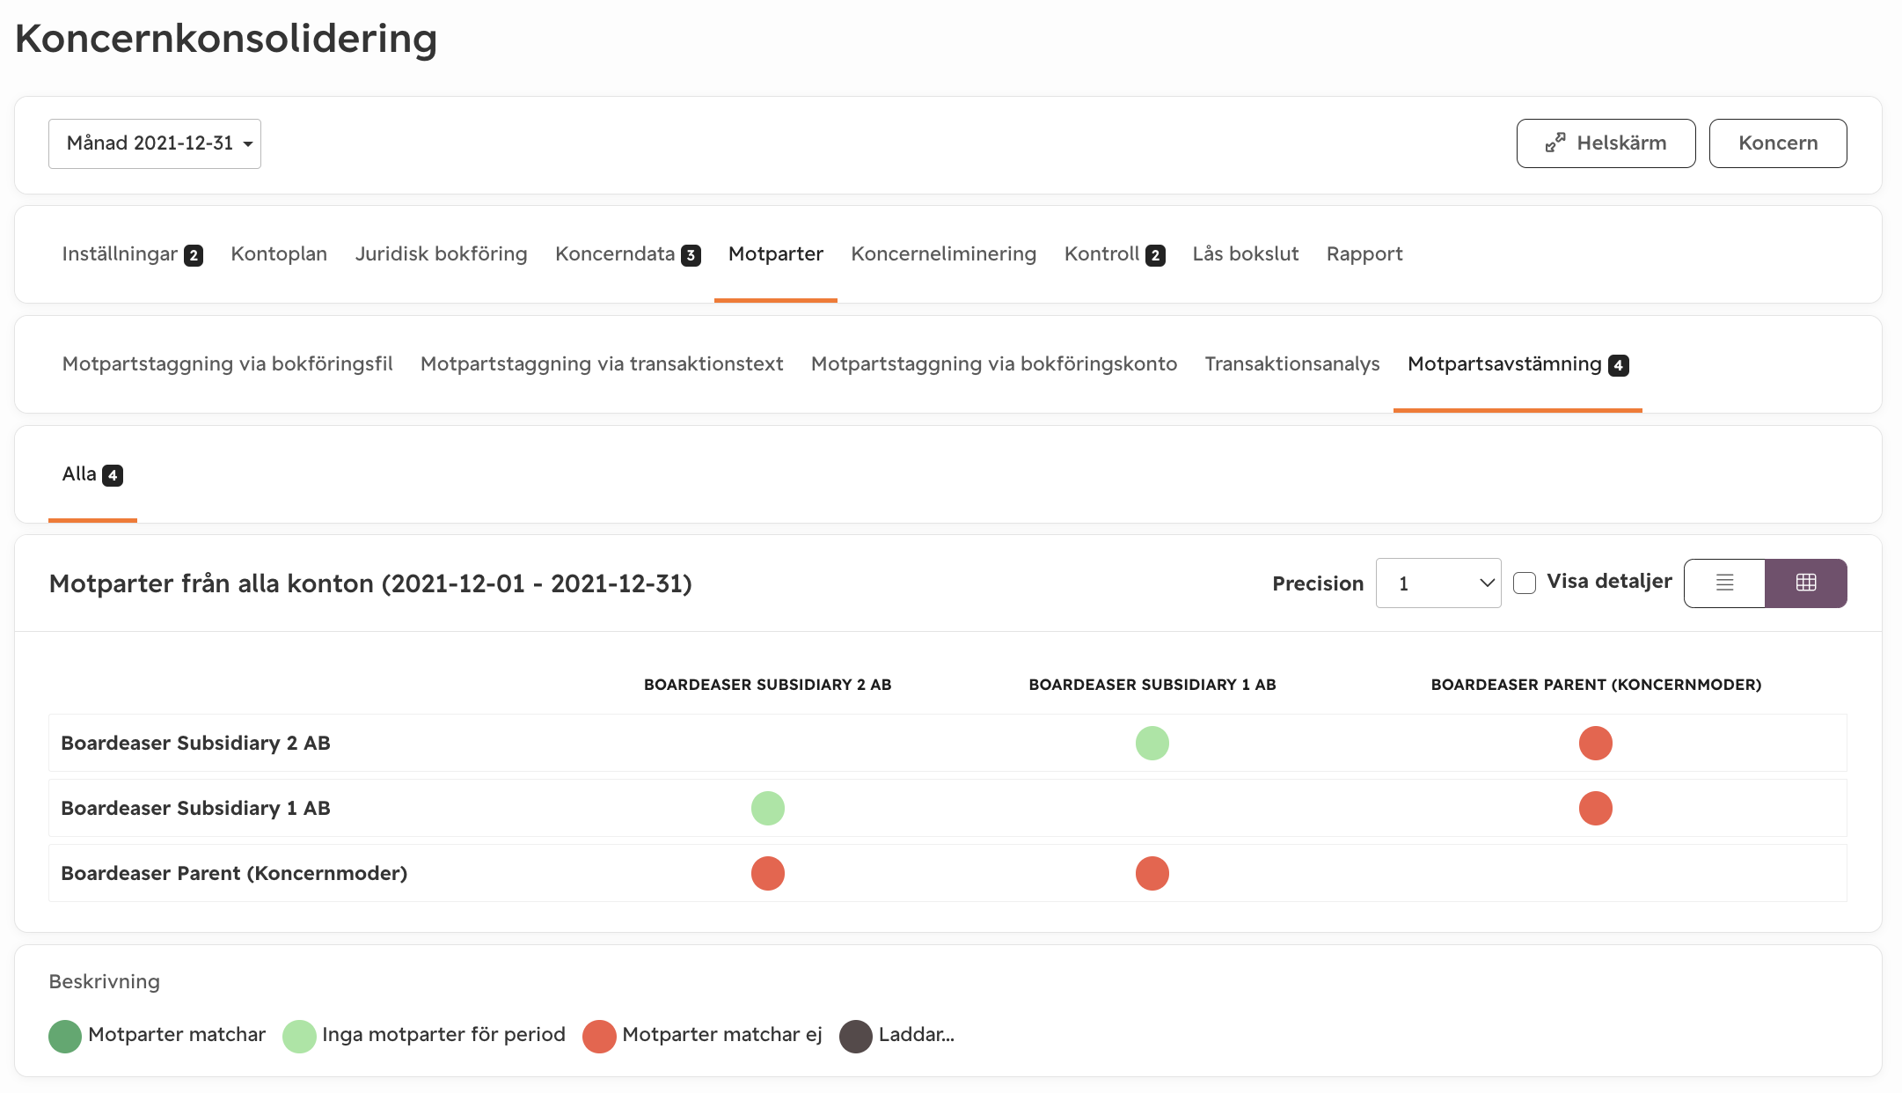Open the Precision dropdown
The height and width of the screenshot is (1093, 1902).
click(1438, 583)
